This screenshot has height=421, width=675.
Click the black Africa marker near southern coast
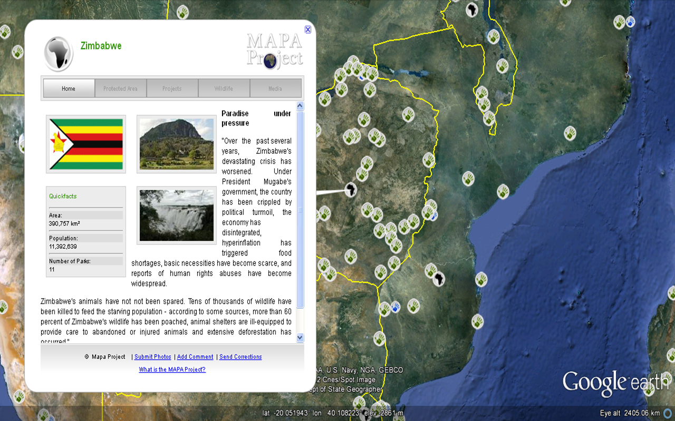point(439,278)
